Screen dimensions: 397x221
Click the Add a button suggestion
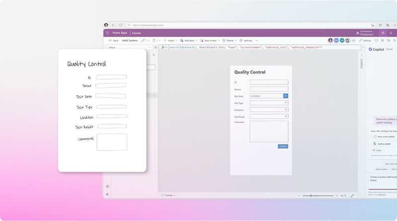(382, 169)
